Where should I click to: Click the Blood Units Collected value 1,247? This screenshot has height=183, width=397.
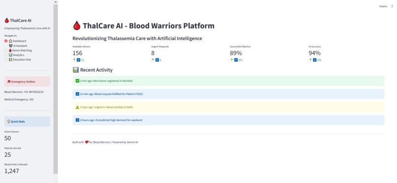(12, 171)
